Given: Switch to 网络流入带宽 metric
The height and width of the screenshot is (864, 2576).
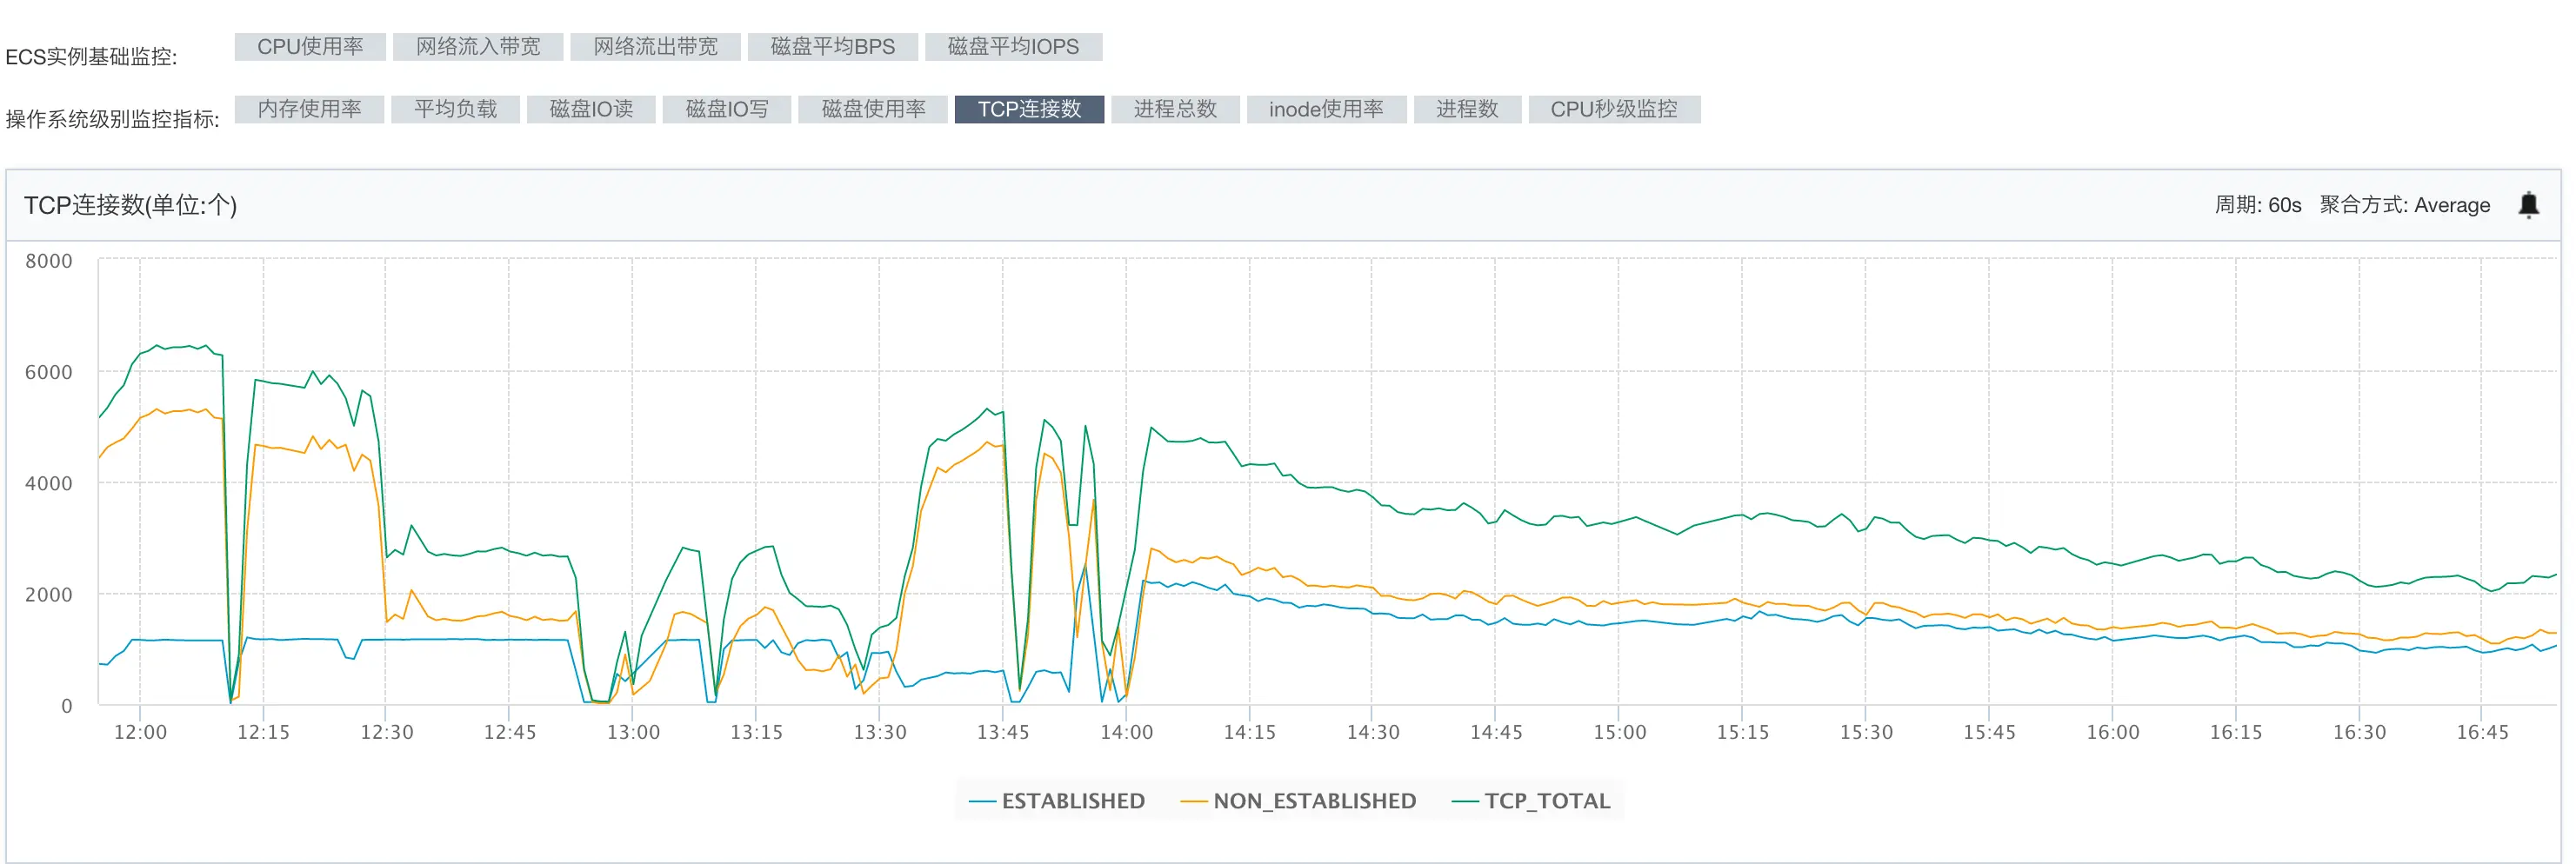Looking at the screenshot, I should (x=478, y=47).
